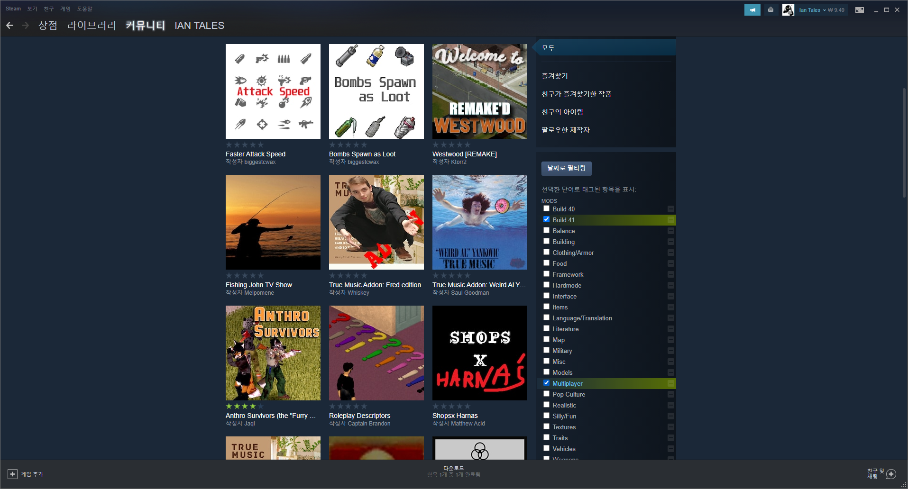This screenshot has width=908, height=489.
Task: Exclude the Balance tag with minus icon
Action: point(670,231)
